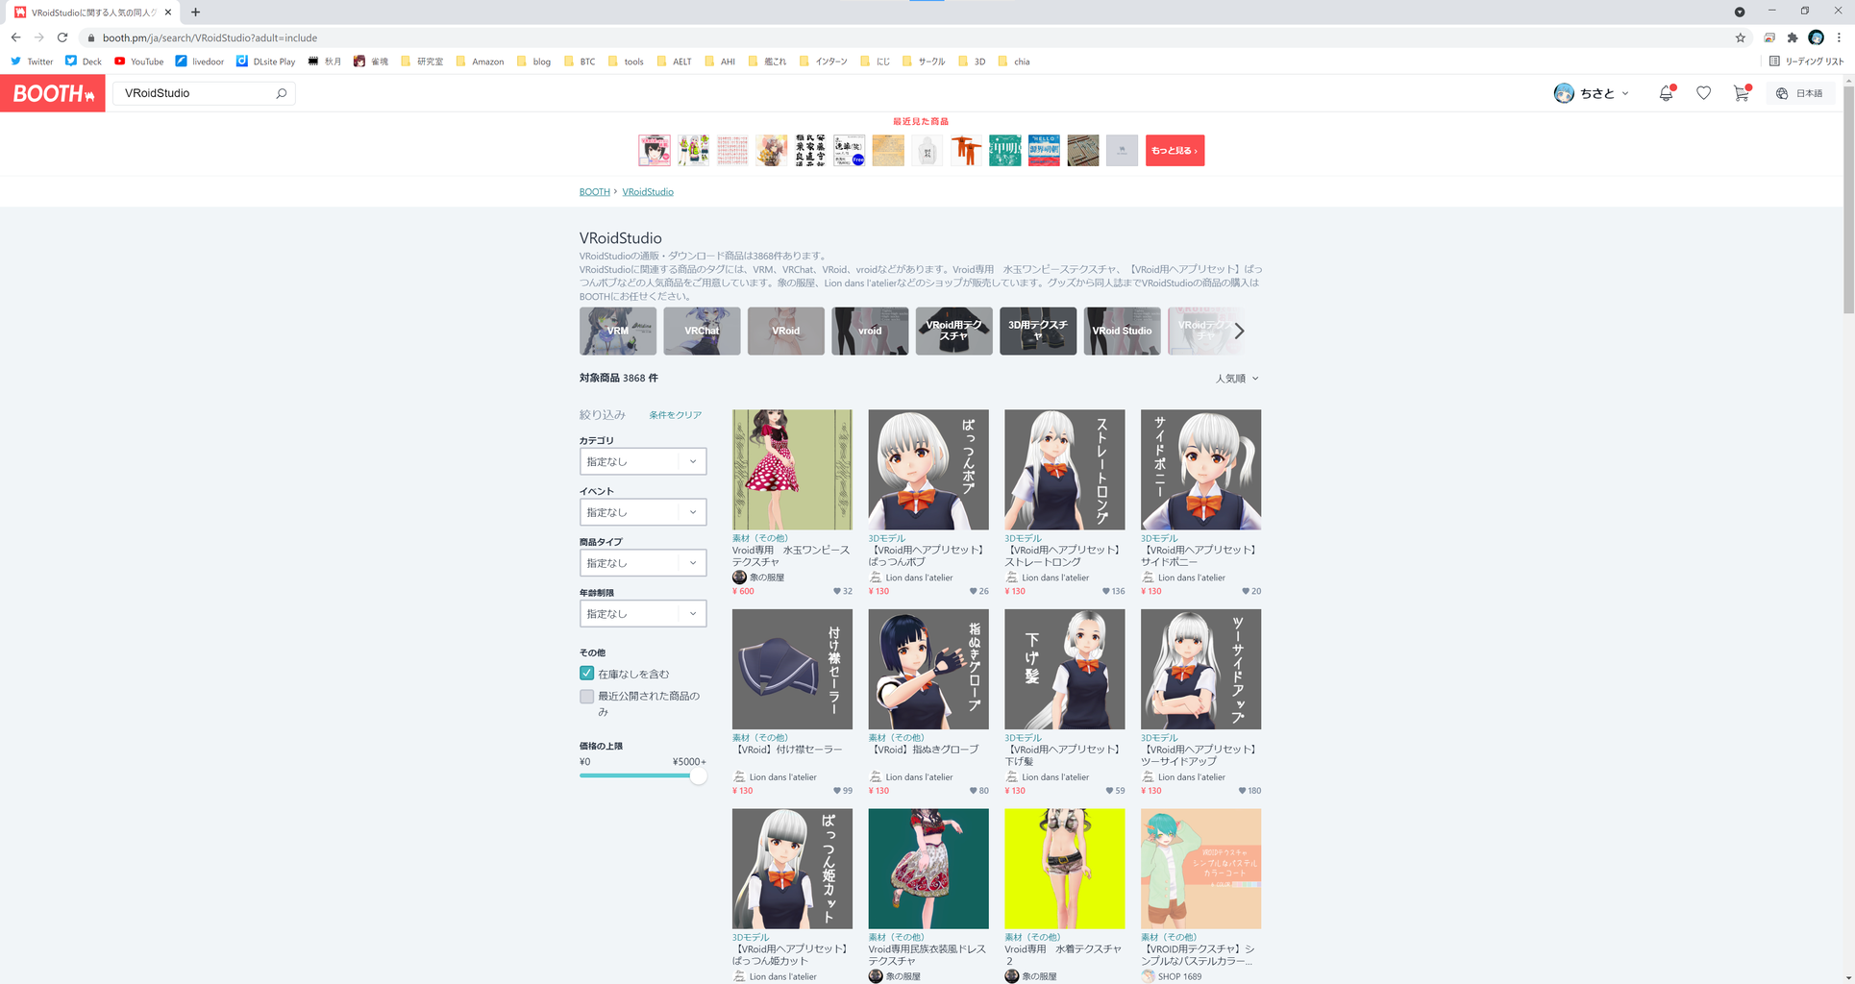1855x984 pixels.
Task: Click the browser back arrow
Action: pyautogui.click(x=15, y=37)
